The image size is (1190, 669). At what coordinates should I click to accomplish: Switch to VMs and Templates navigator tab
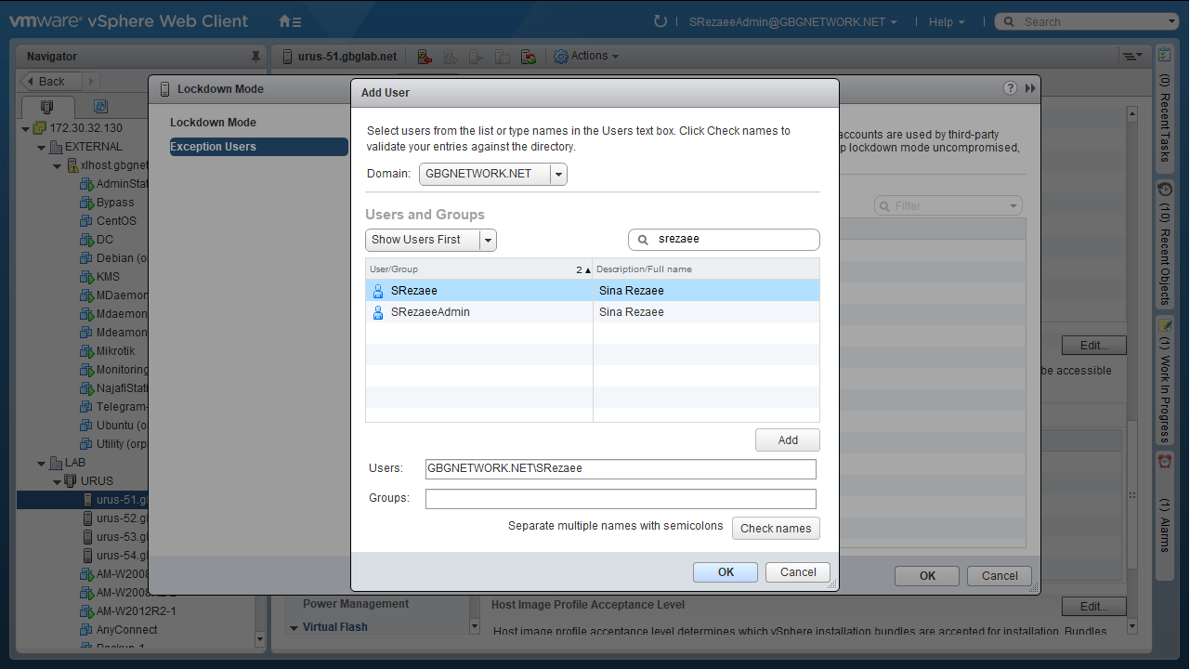pos(100,106)
